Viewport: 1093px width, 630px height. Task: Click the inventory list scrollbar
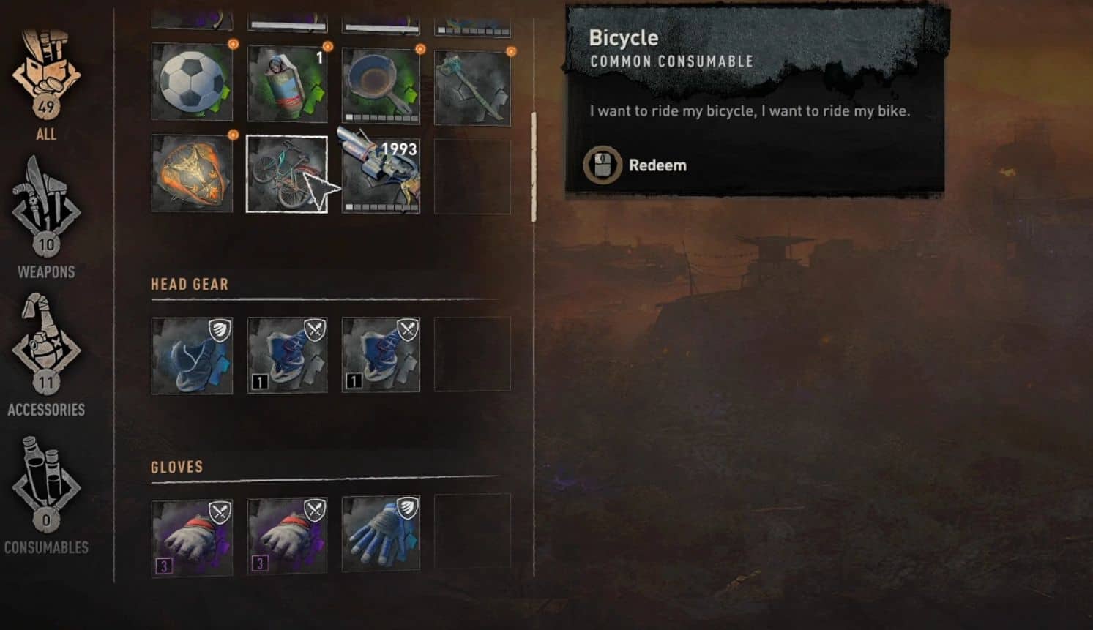534,167
